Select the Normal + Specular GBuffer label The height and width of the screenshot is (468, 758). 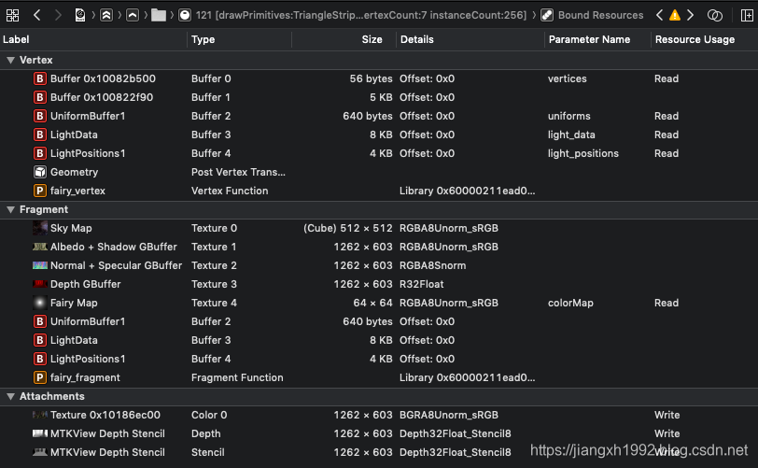[x=116, y=265]
